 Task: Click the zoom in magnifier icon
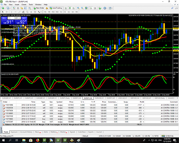coord(78,8)
